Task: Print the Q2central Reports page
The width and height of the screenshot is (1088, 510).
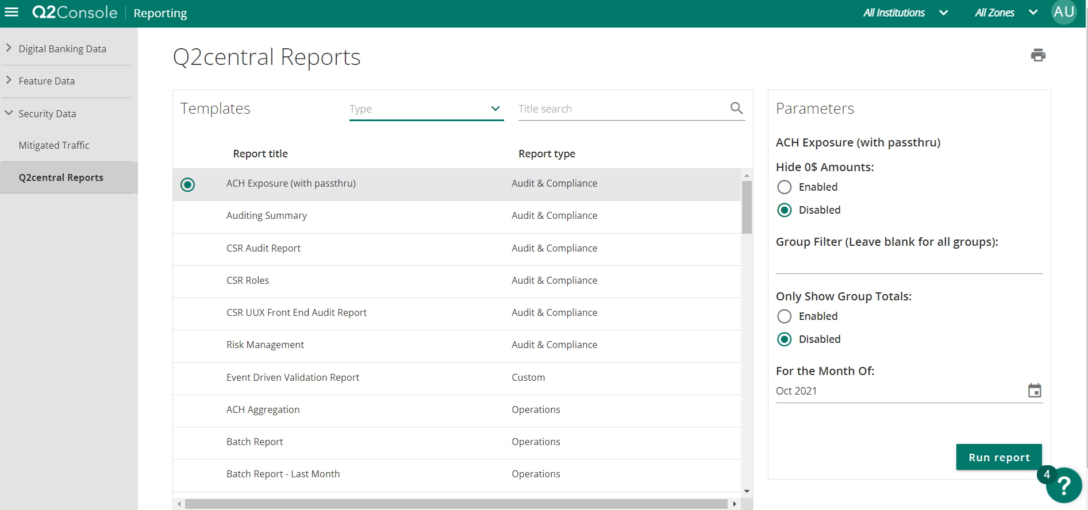Action: pyautogui.click(x=1038, y=55)
